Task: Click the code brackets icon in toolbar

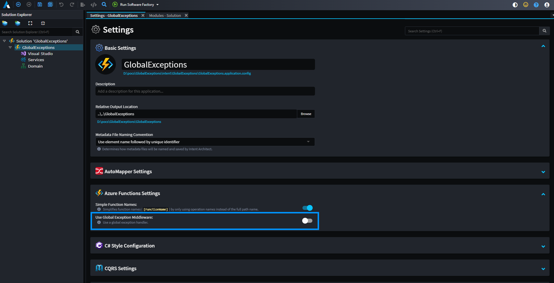Action: pyautogui.click(x=93, y=5)
